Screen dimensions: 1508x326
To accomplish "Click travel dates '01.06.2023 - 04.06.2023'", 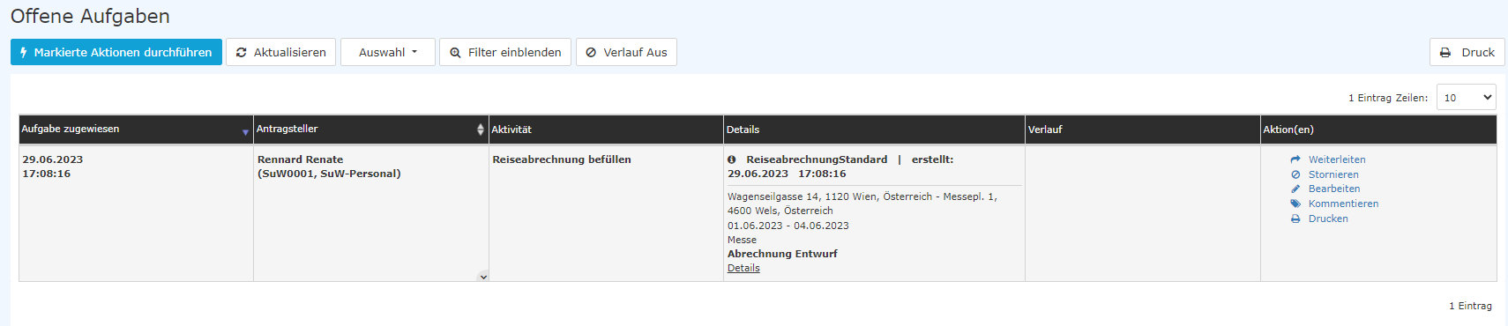I will tap(788, 226).
